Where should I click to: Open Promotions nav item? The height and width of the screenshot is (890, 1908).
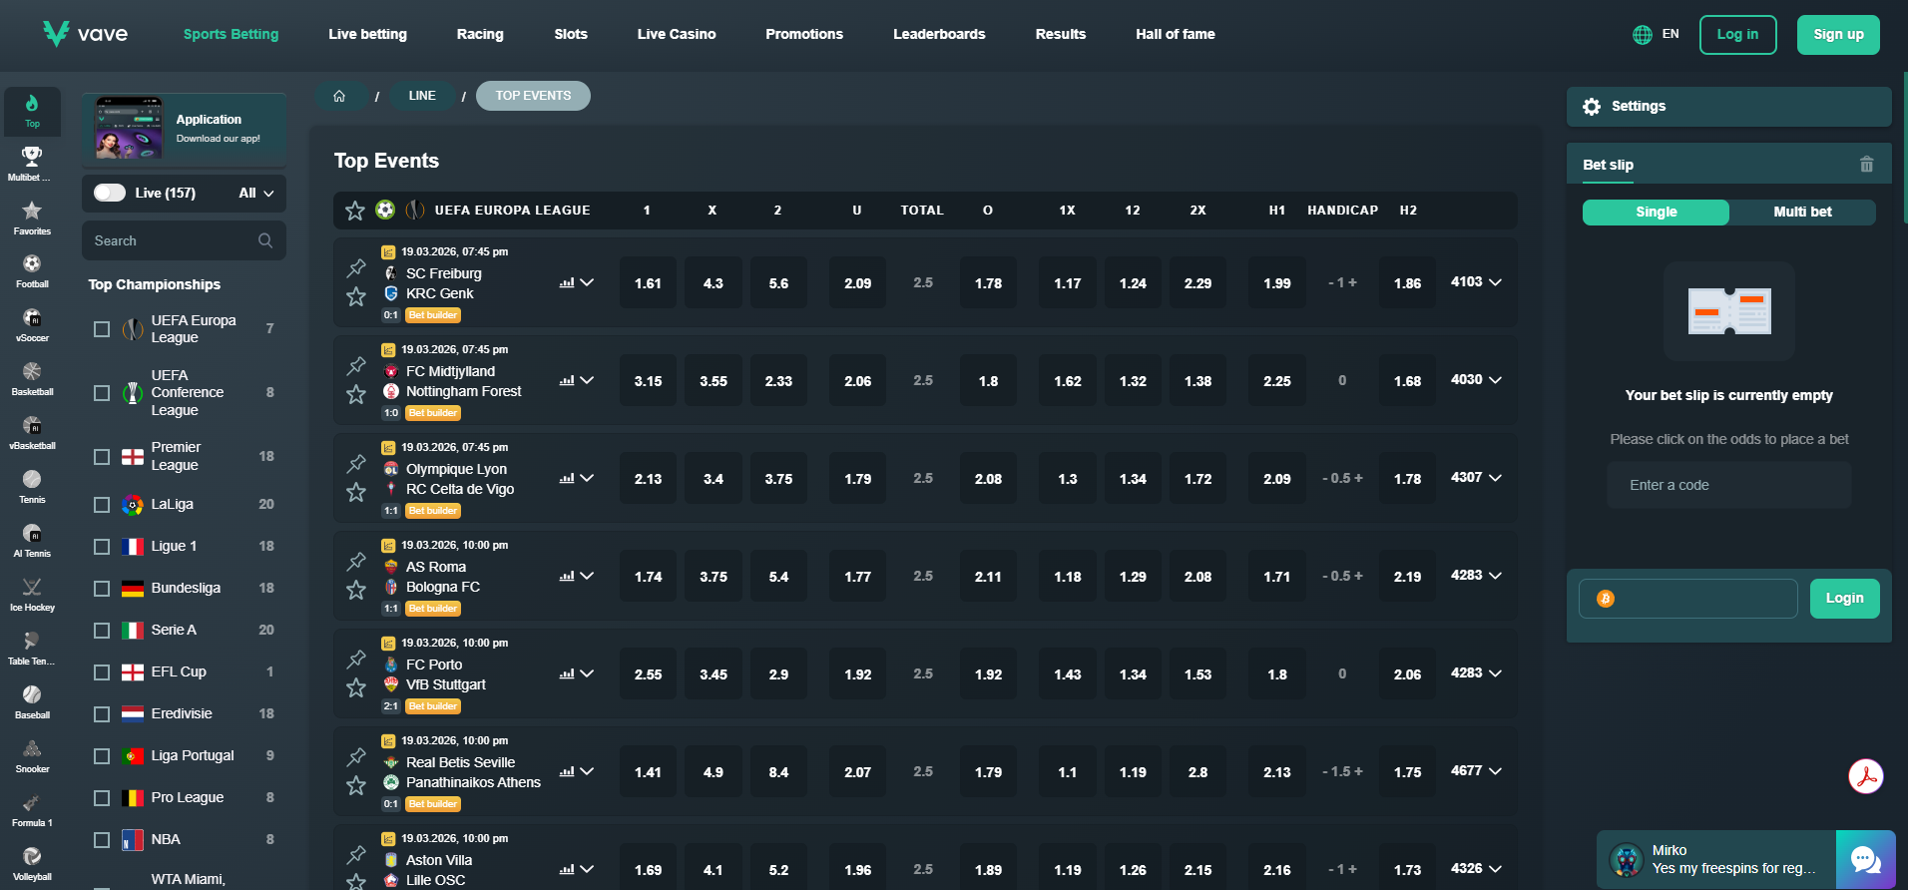coord(804,34)
